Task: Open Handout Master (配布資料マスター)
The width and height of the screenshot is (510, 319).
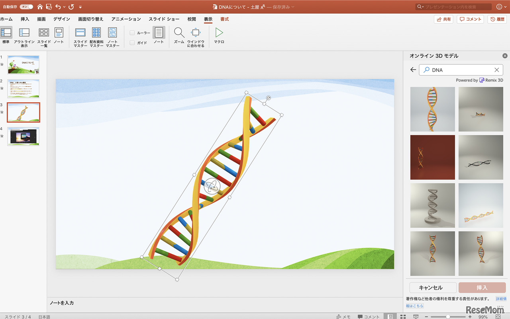Action: [96, 37]
